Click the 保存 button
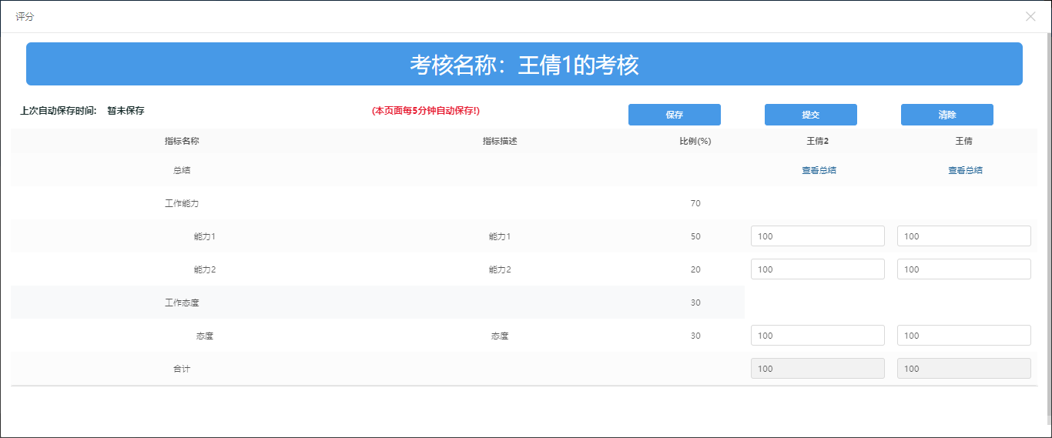This screenshot has height=438, width=1052. click(674, 115)
